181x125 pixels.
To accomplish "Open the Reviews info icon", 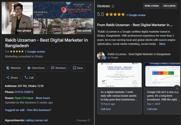I will pyautogui.click(x=113, y=6).
